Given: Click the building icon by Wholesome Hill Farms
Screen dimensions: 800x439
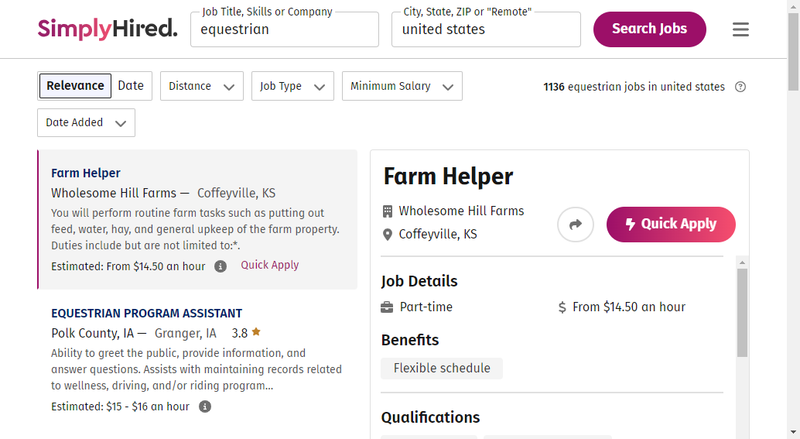Looking at the screenshot, I should pos(388,211).
